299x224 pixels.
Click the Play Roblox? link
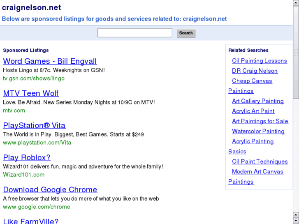pyautogui.click(x=27, y=157)
